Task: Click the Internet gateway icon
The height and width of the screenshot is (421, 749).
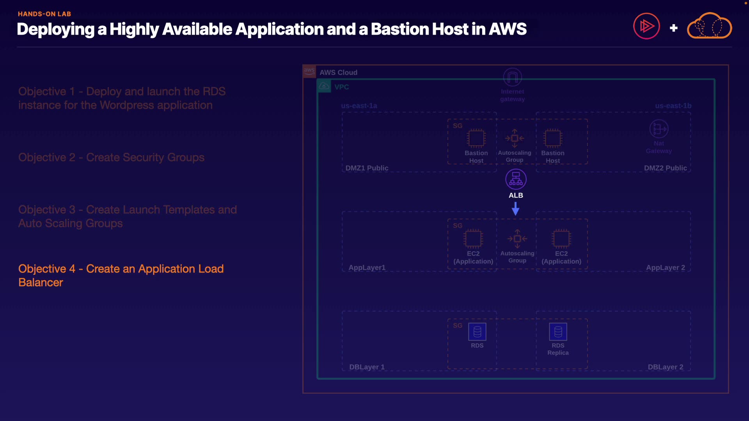Action: (512, 77)
